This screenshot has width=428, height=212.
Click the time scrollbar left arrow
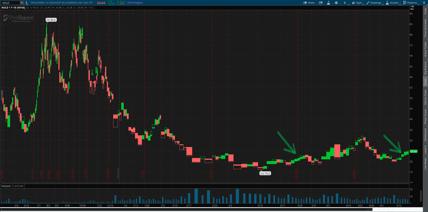click(1, 210)
